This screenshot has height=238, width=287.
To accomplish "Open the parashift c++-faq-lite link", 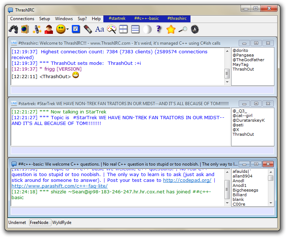I will 59,186.
